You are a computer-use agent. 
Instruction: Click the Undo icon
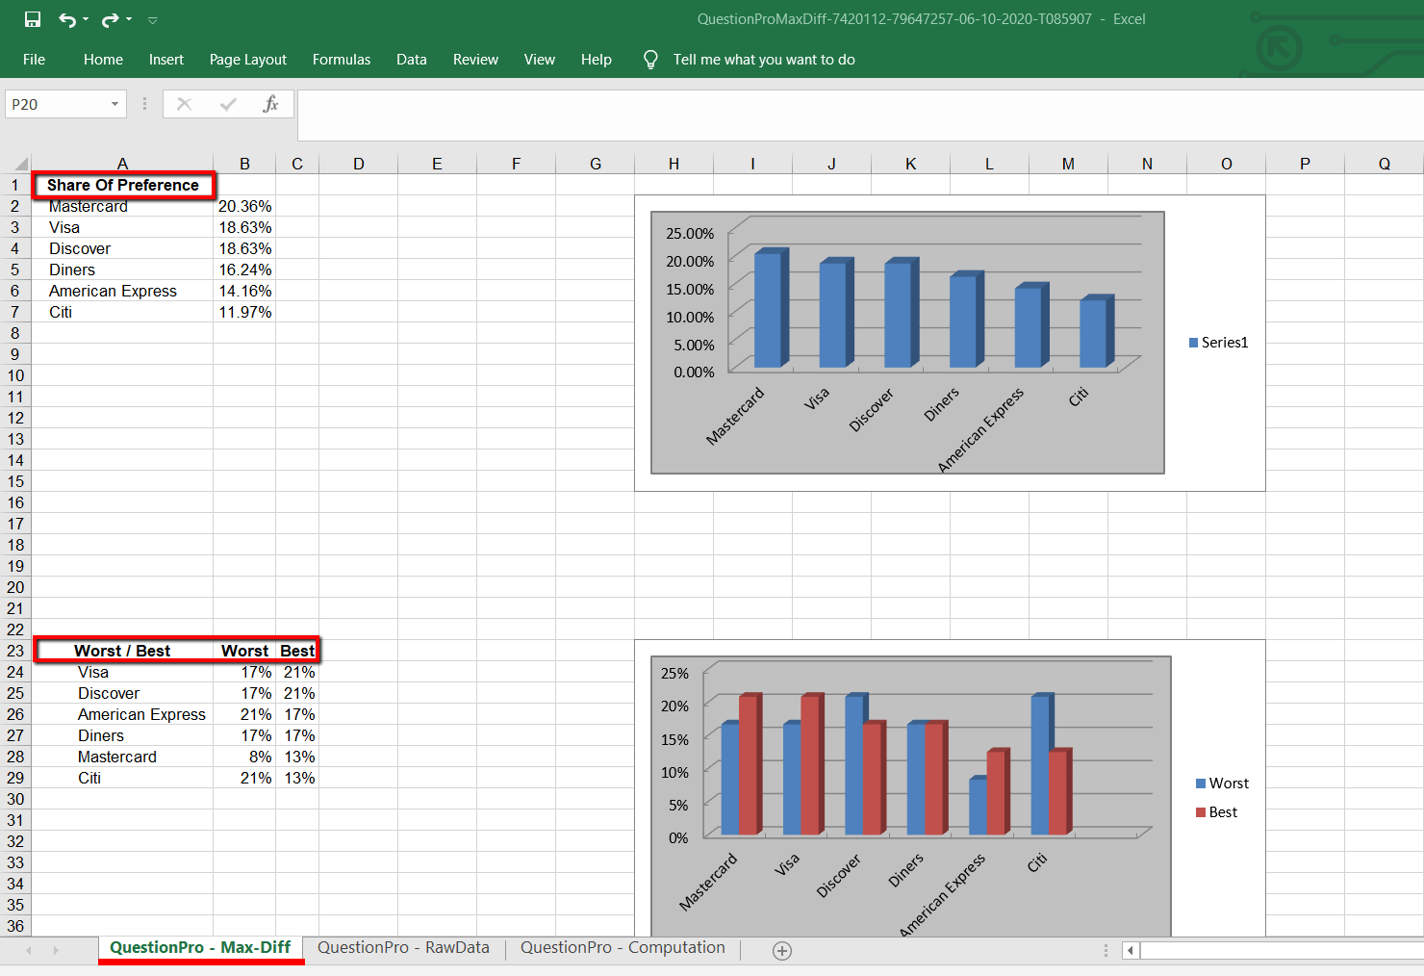tap(67, 19)
